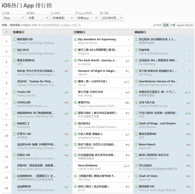
Task: Click the $ icon next to The Dark World
Action: click(76, 60)
